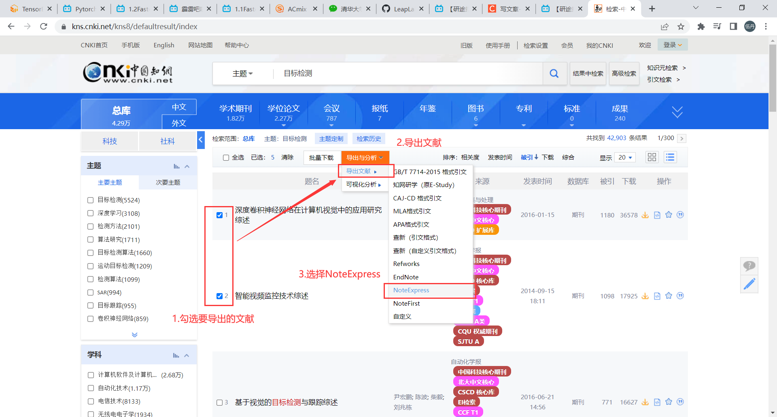This screenshot has width=777, height=417.
Task: Click the quotation/cite icon of the second result
Action: (680, 296)
